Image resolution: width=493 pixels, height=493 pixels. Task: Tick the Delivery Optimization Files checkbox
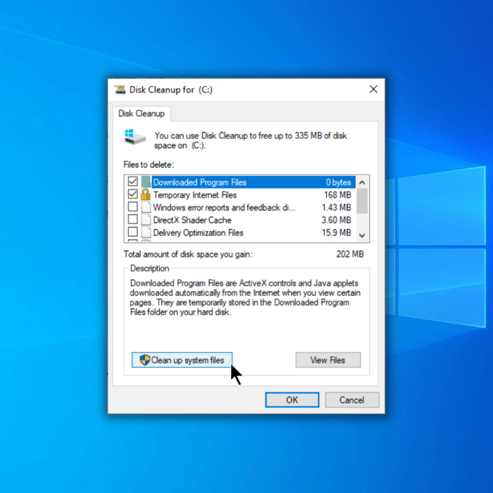[132, 232]
